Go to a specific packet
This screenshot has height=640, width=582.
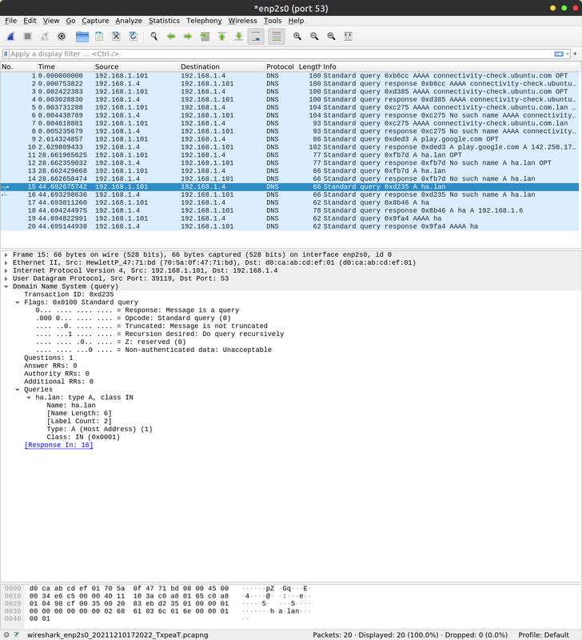coord(205,36)
